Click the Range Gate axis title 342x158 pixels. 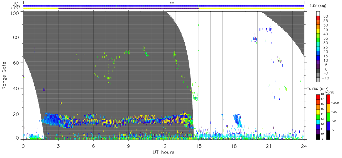pos(4,76)
